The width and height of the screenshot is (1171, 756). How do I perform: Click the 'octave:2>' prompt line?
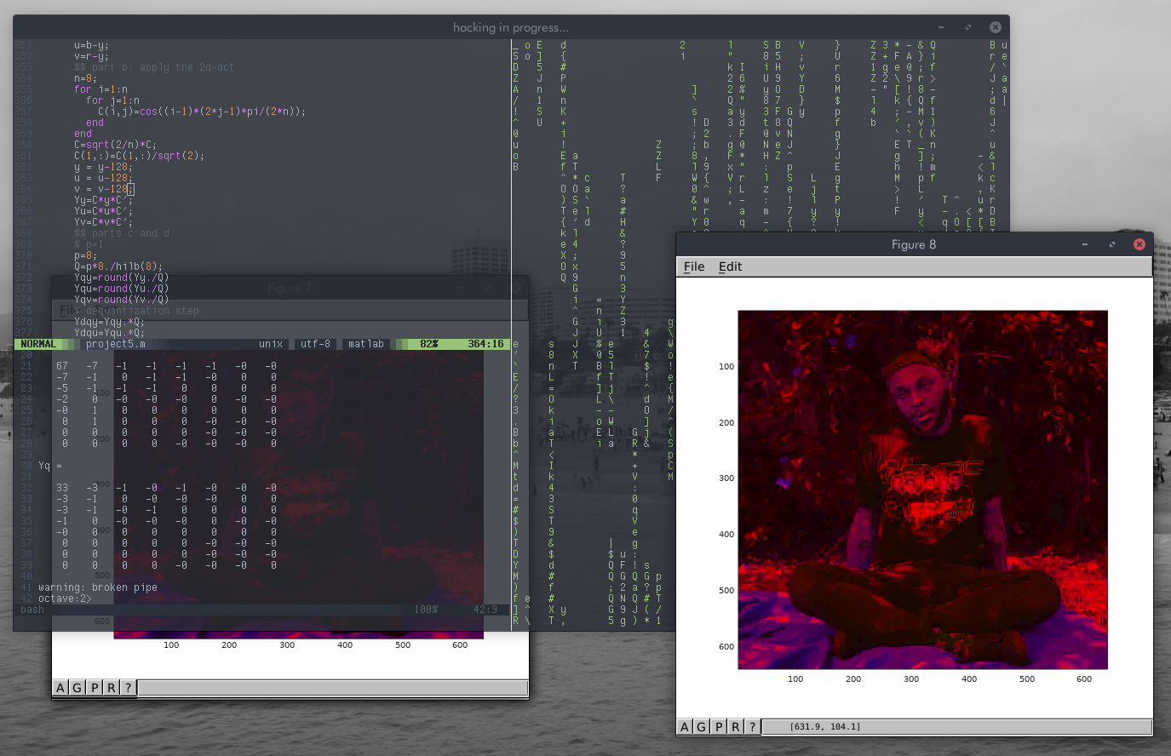(65, 598)
